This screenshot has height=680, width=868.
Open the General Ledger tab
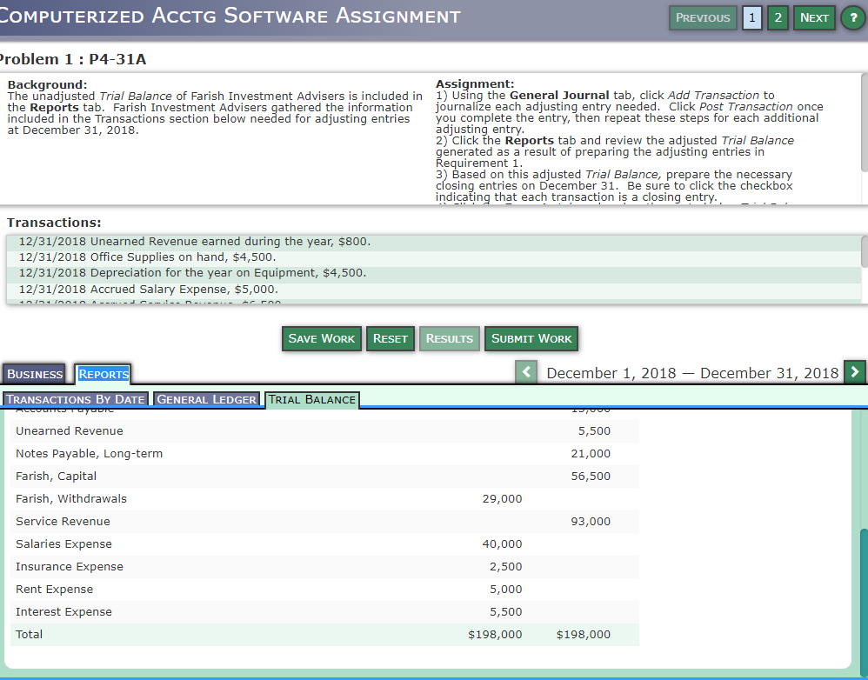206,399
